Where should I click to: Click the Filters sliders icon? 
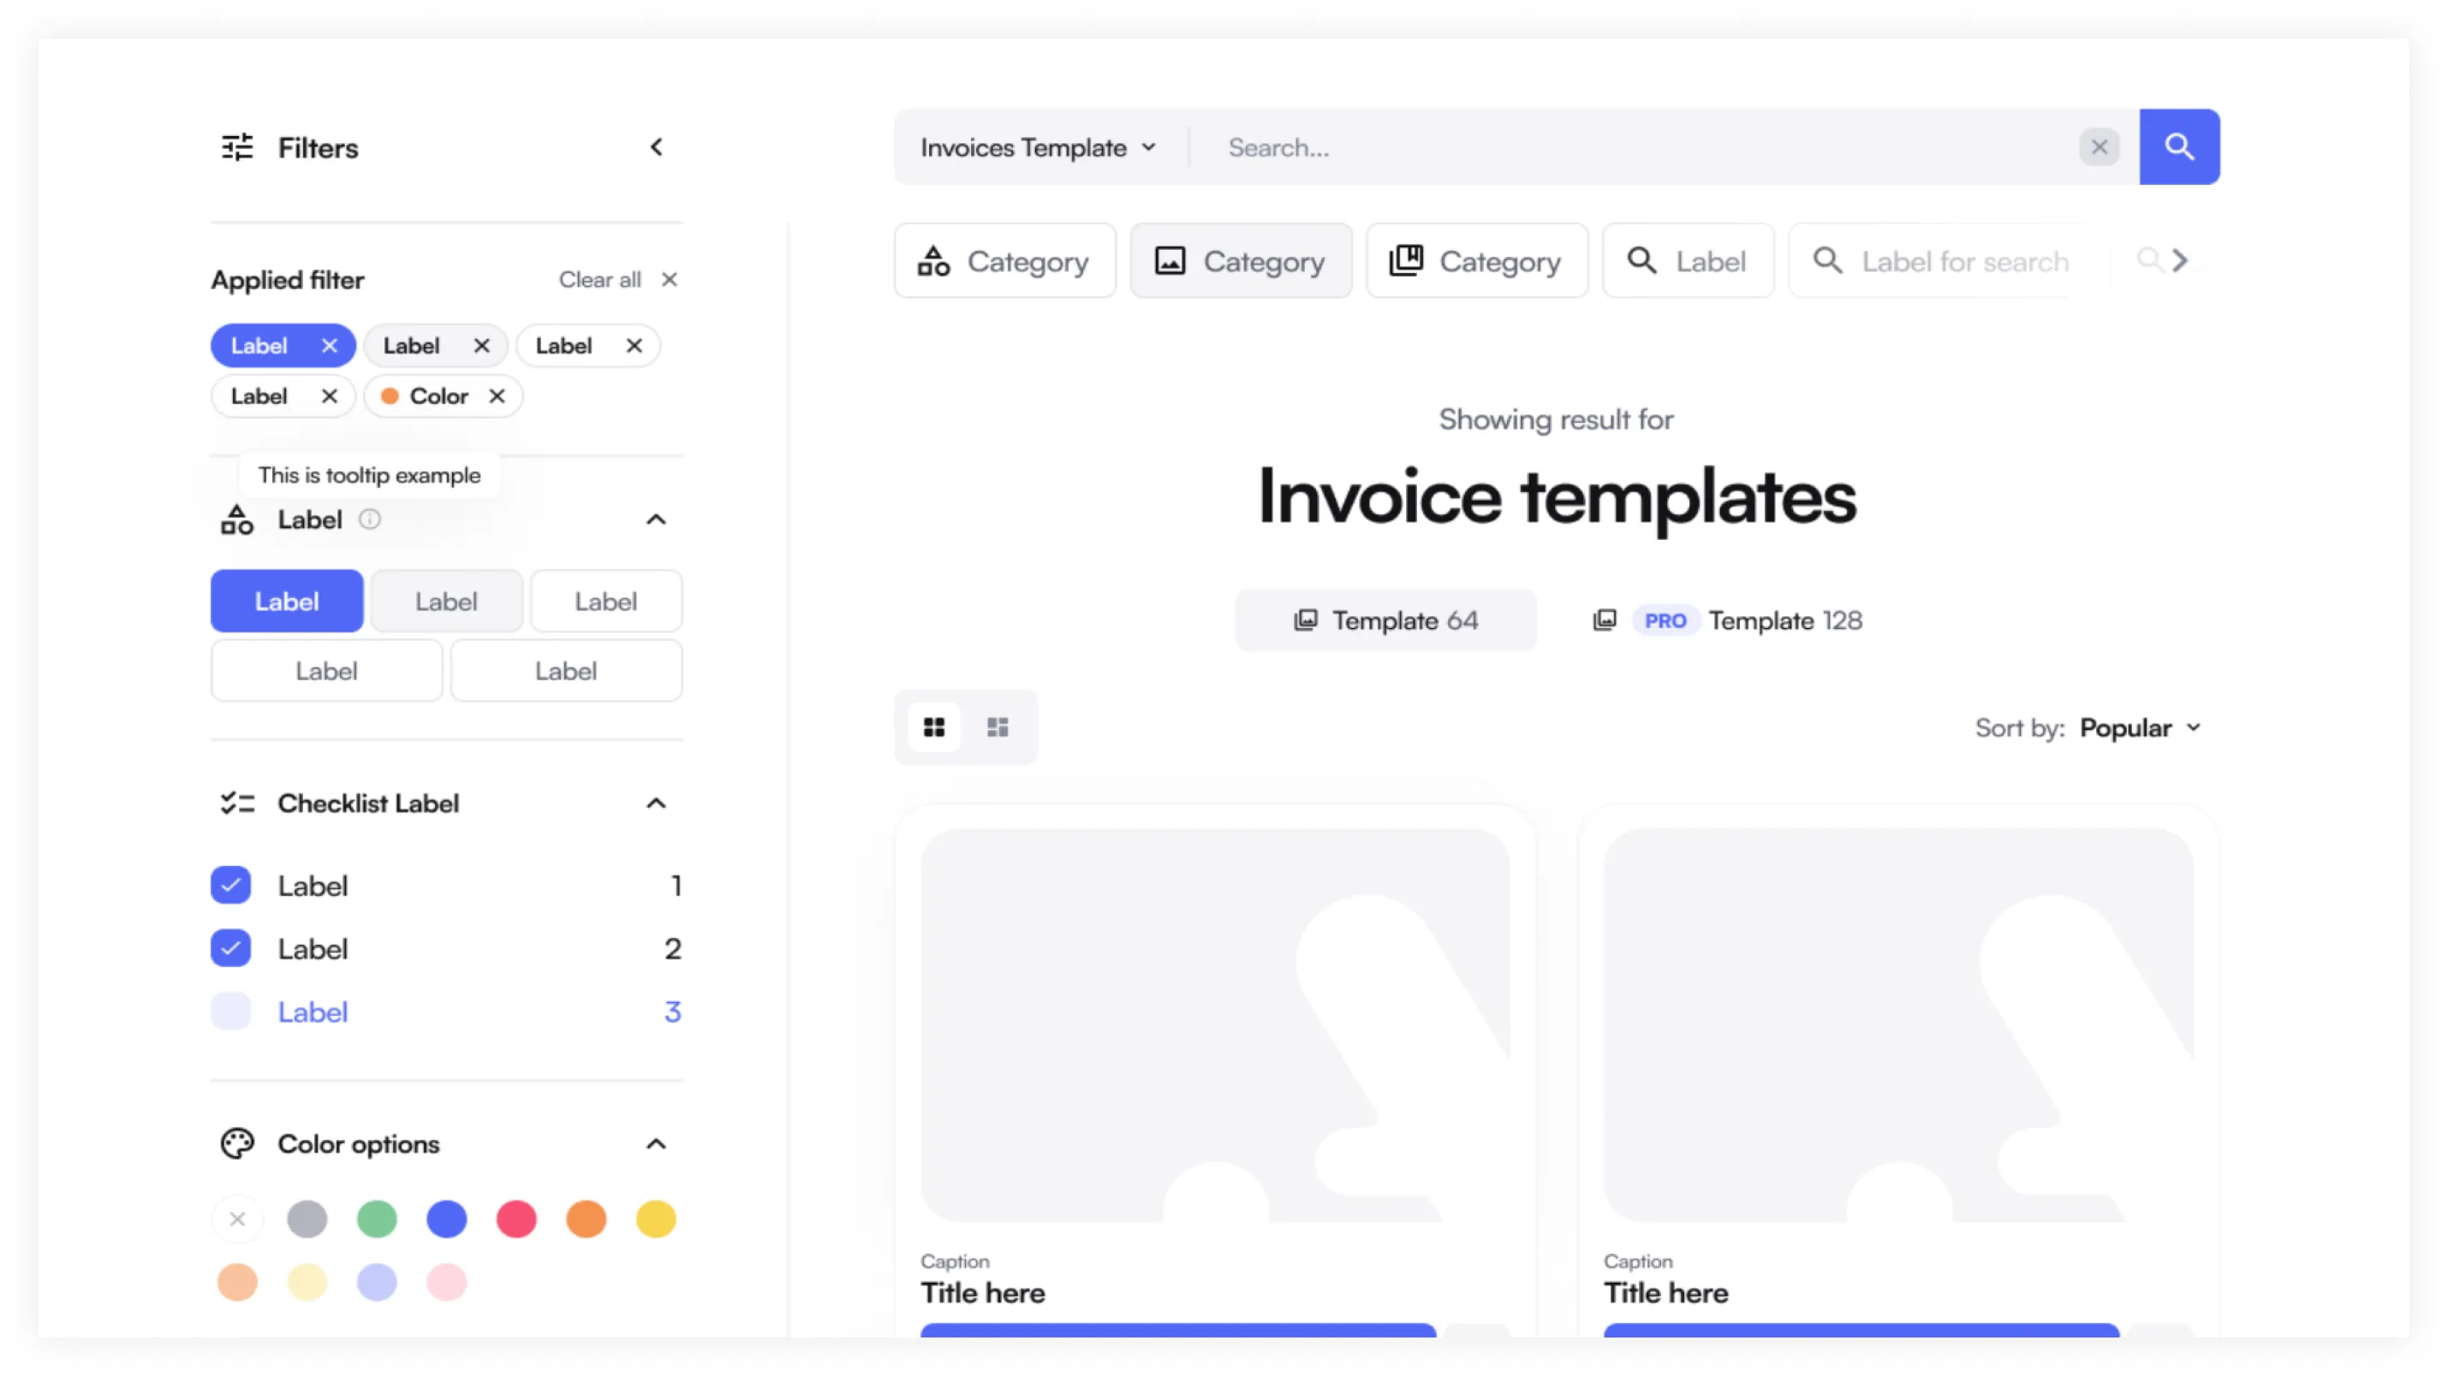[x=236, y=147]
